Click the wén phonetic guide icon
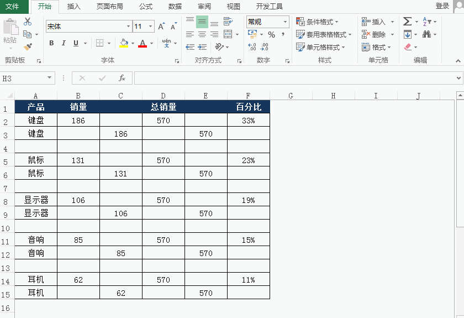 tap(166, 43)
